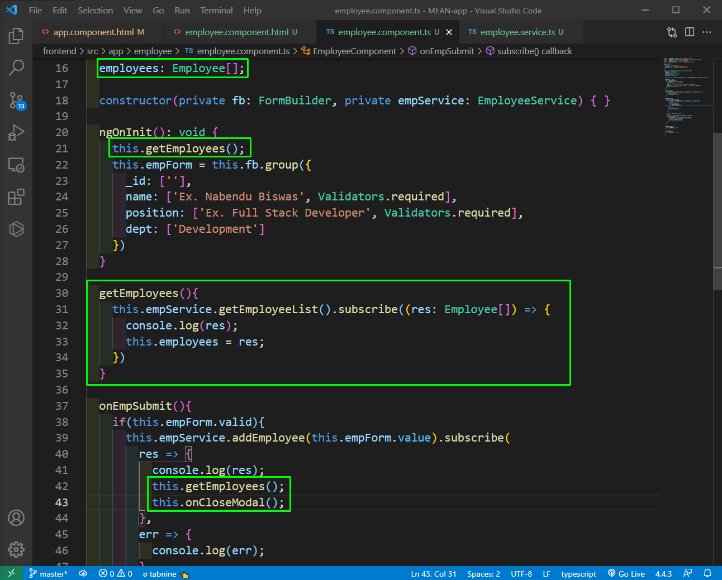Click the constructor keyword on line 18
The height and width of the screenshot is (580, 722).
(x=136, y=100)
